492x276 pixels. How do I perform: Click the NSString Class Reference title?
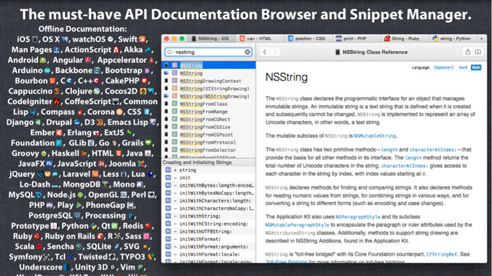coord(375,52)
